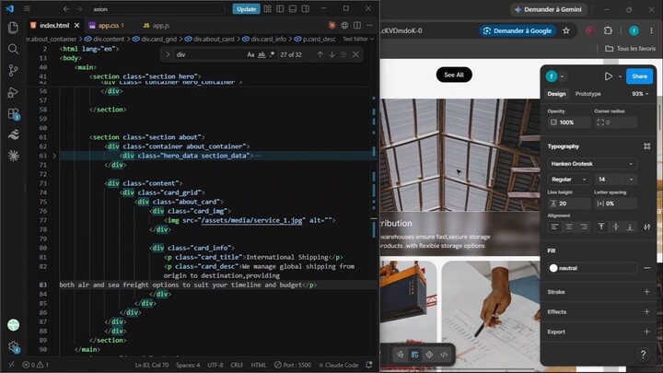
Task: Open the Manage gear in VS Code
Action: 13,347
